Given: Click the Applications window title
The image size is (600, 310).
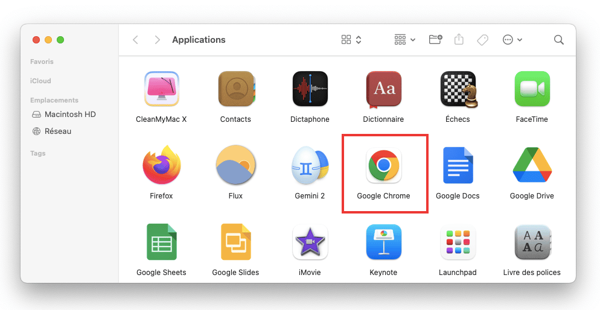Looking at the screenshot, I should pyautogui.click(x=199, y=40).
